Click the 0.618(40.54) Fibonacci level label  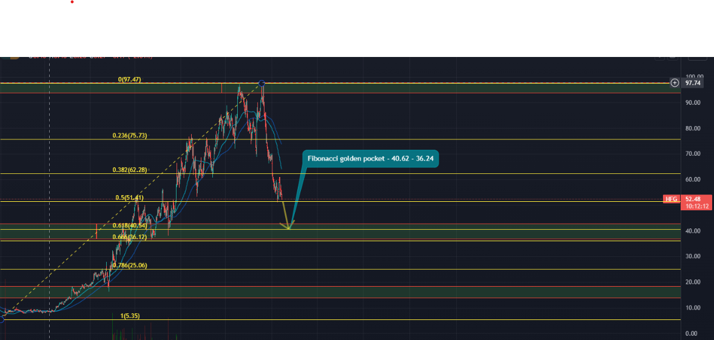(x=130, y=225)
